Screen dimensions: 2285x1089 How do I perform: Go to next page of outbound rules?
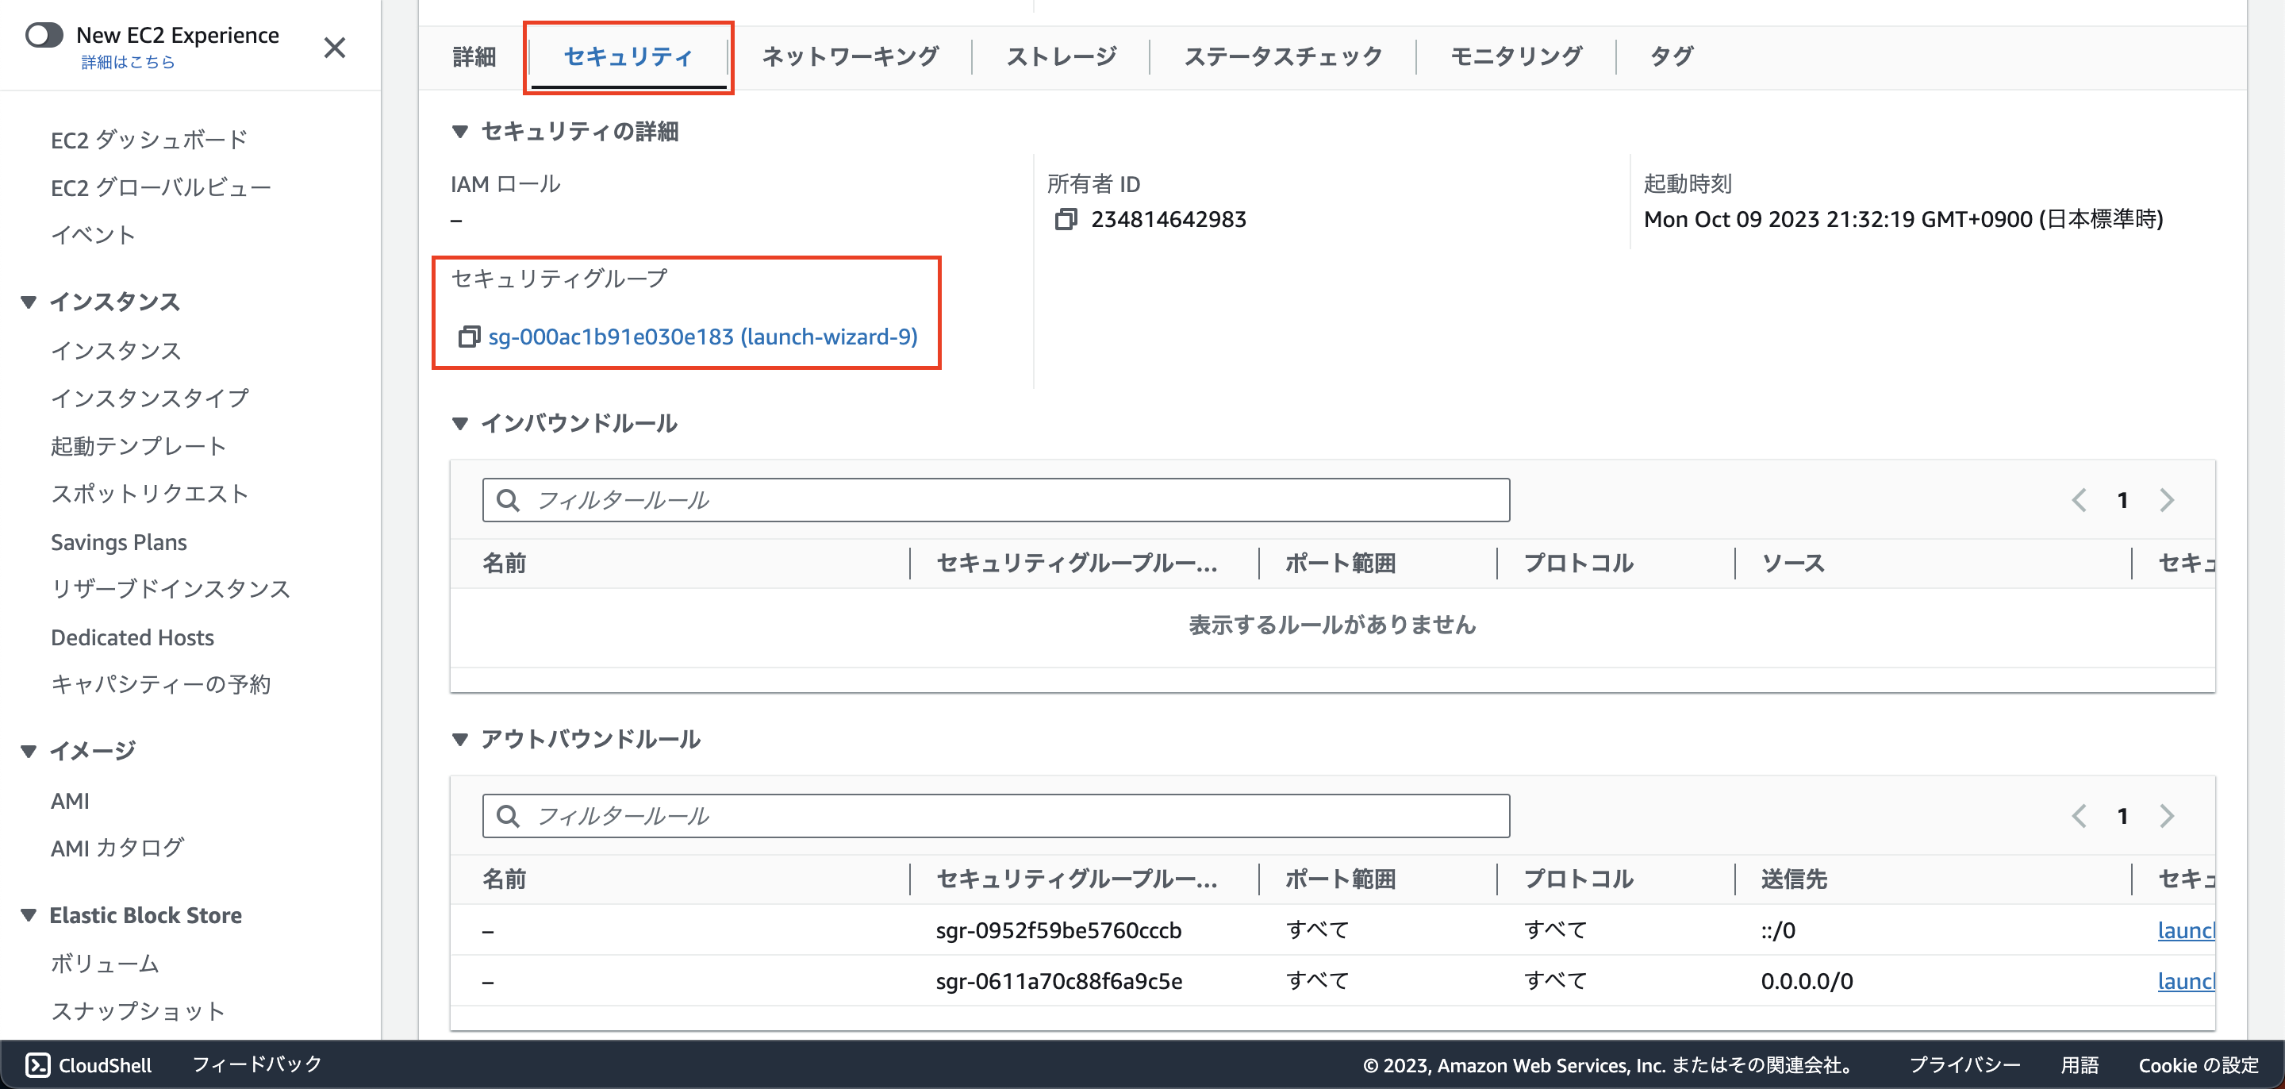2166,816
